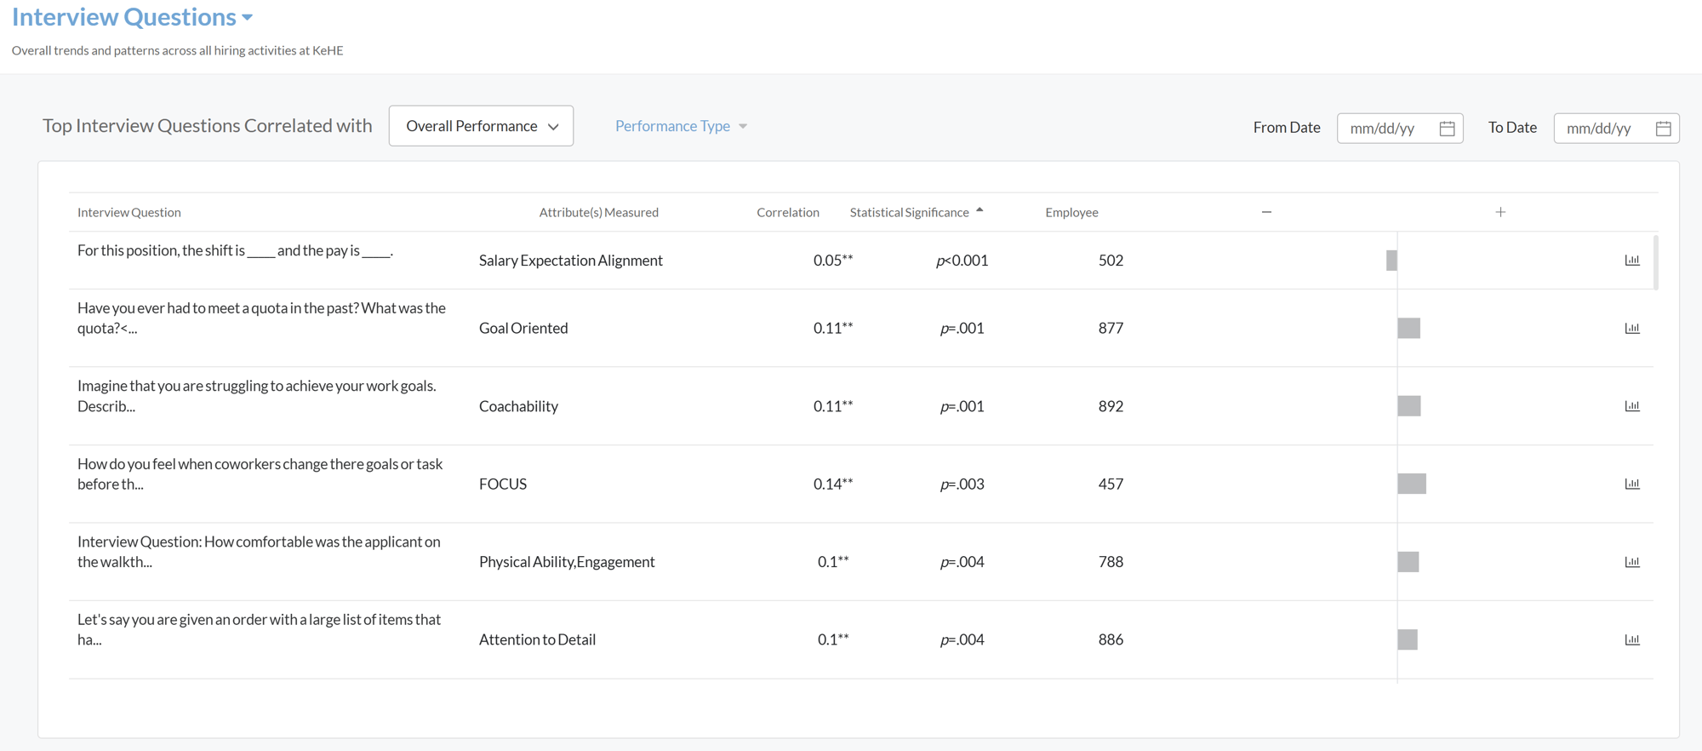Screen dimensions: 1702x751
Task: Click 'Physical Ability,Engagement' attribute cell
Action: tap(567, 562)
